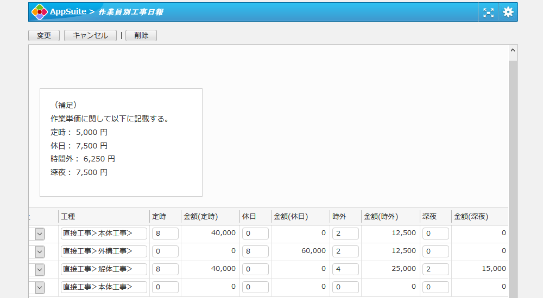Click the 時外 input with value 4
The height and width of the screenshot is (298, 543).
coord(345,269)
